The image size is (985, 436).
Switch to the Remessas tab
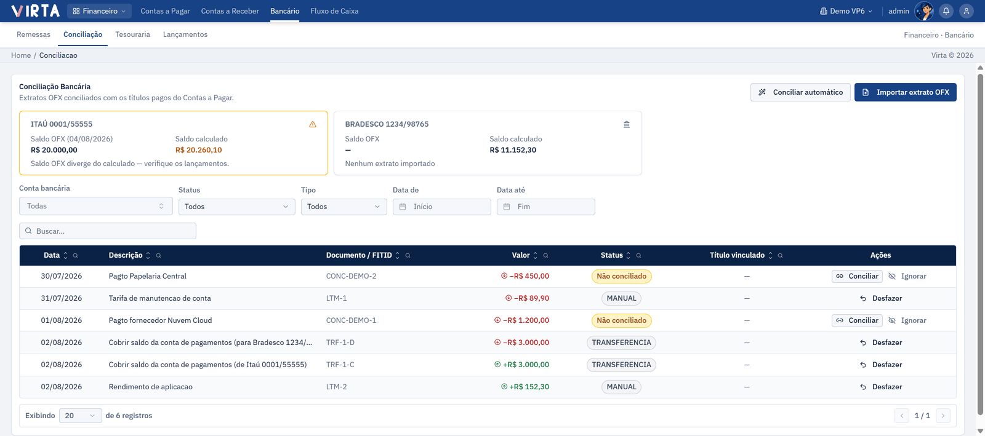coord(33,34)
